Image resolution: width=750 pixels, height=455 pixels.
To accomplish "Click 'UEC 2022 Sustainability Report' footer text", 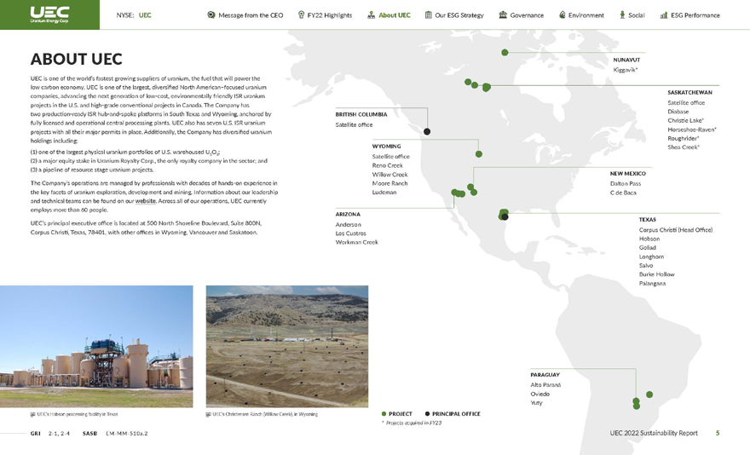I will click(654, 433).
